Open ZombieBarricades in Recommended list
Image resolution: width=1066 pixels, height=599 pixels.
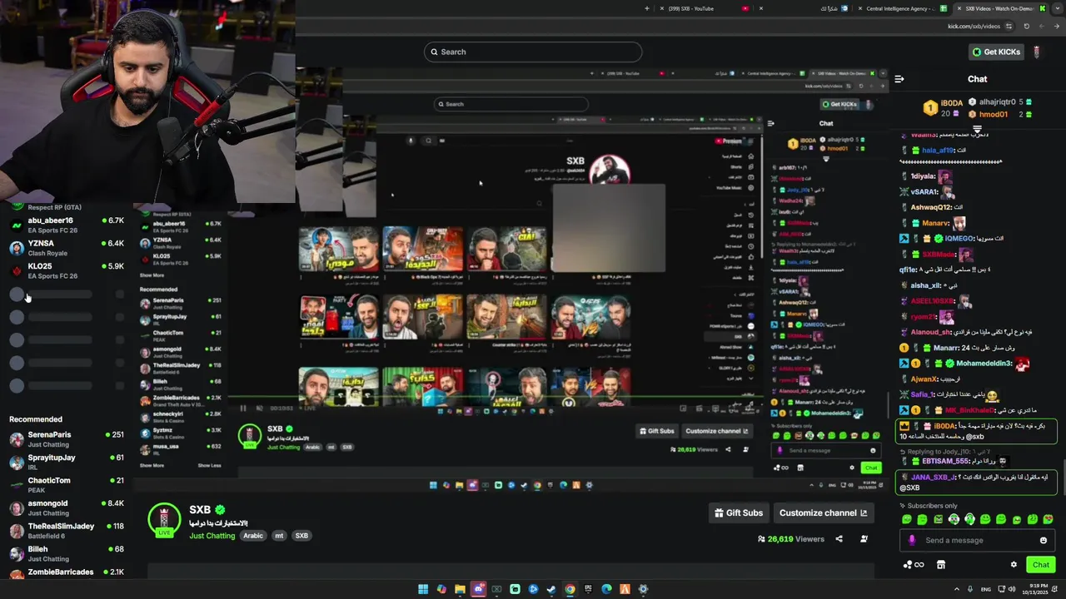66,572
